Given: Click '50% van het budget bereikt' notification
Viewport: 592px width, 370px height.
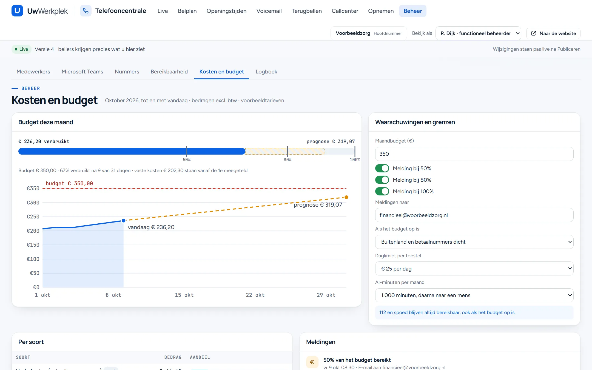Looking at the screenshot, I should coord(357,360).
